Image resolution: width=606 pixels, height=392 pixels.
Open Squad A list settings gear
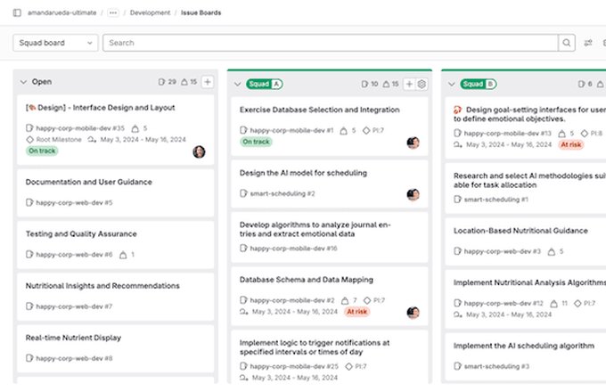[422, 85]
